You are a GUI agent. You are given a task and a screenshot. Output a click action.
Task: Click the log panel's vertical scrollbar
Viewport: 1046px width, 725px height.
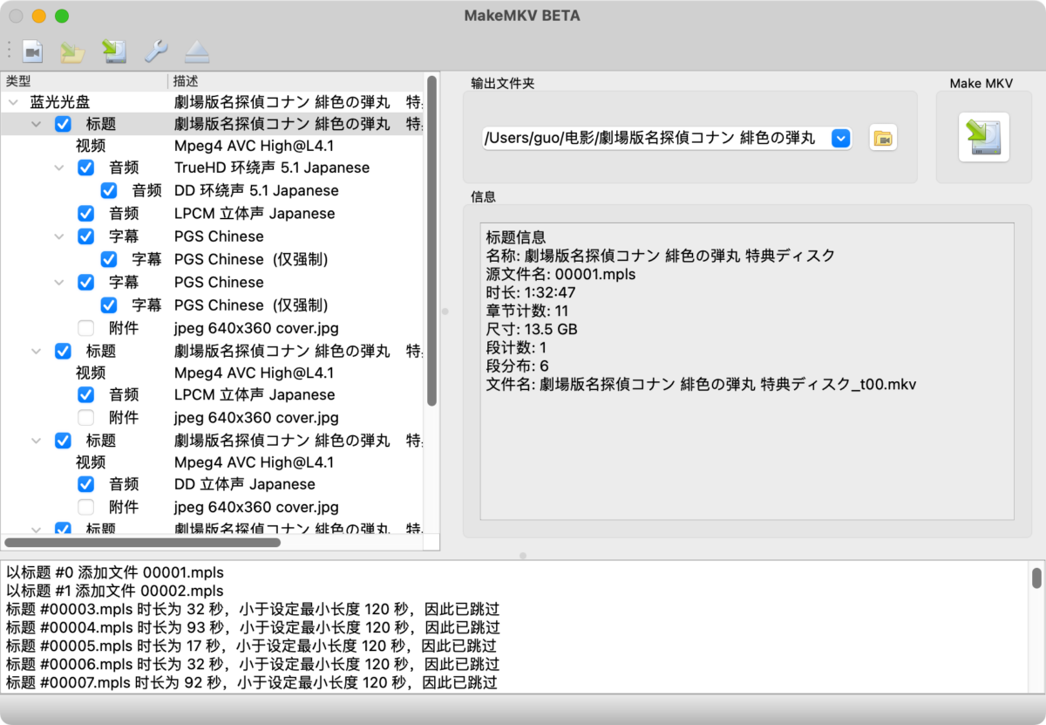click(x=1036, y=578)
